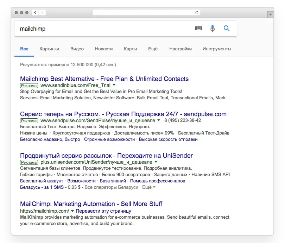Open the on-screen keyboard icon

click(198, 29)
